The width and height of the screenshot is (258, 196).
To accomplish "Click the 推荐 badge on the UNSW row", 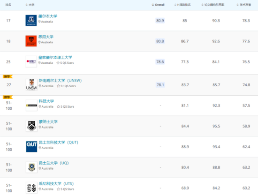I will click(8, 76).
